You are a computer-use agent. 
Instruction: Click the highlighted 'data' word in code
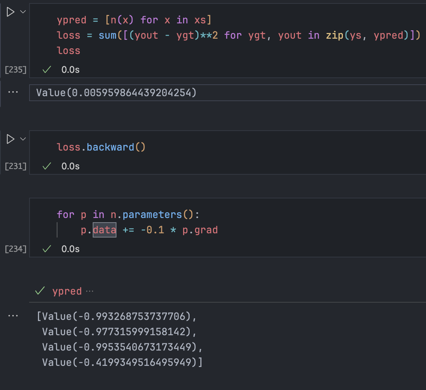[105, 230]
